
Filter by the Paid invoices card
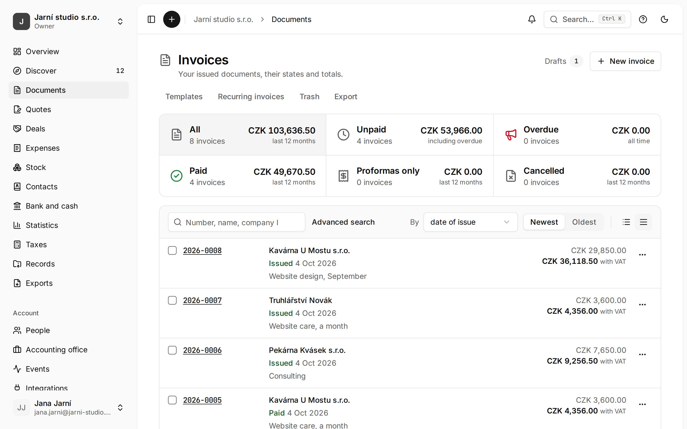243,176
